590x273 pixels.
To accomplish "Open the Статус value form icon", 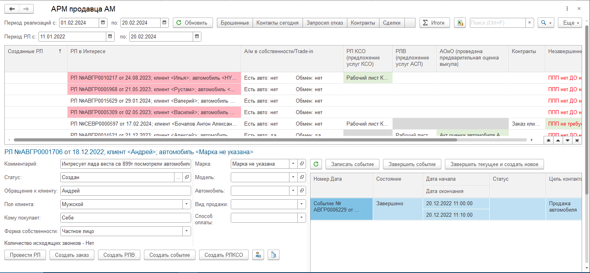I will point(187,177).
